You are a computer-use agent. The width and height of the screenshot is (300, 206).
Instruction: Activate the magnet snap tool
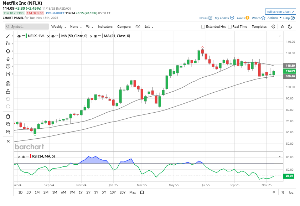coord(8,84)
